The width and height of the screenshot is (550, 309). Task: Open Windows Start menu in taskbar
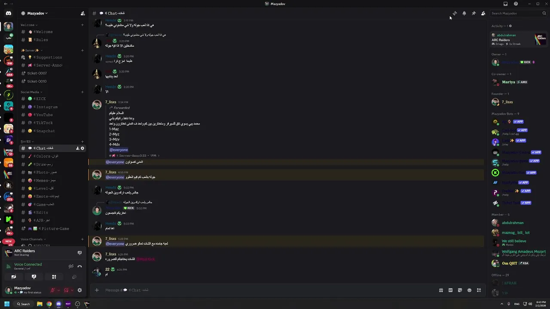click(7, 304)
